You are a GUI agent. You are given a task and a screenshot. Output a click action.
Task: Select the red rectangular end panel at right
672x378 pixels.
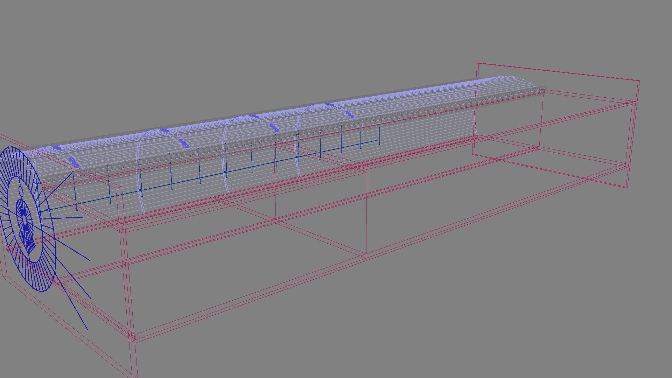tap(556, 125)
